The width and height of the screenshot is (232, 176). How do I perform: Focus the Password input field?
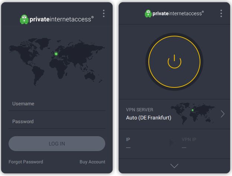[57, 122]
